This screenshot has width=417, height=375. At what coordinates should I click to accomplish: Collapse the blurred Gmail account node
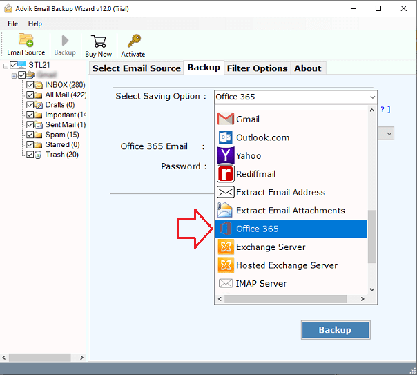tap(14, 76)
